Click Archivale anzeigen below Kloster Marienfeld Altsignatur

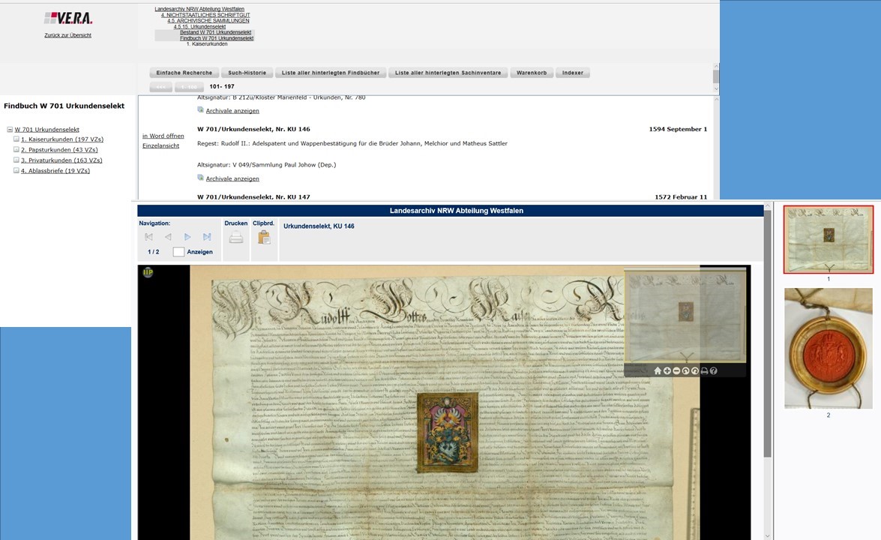(x=232, y=111)
